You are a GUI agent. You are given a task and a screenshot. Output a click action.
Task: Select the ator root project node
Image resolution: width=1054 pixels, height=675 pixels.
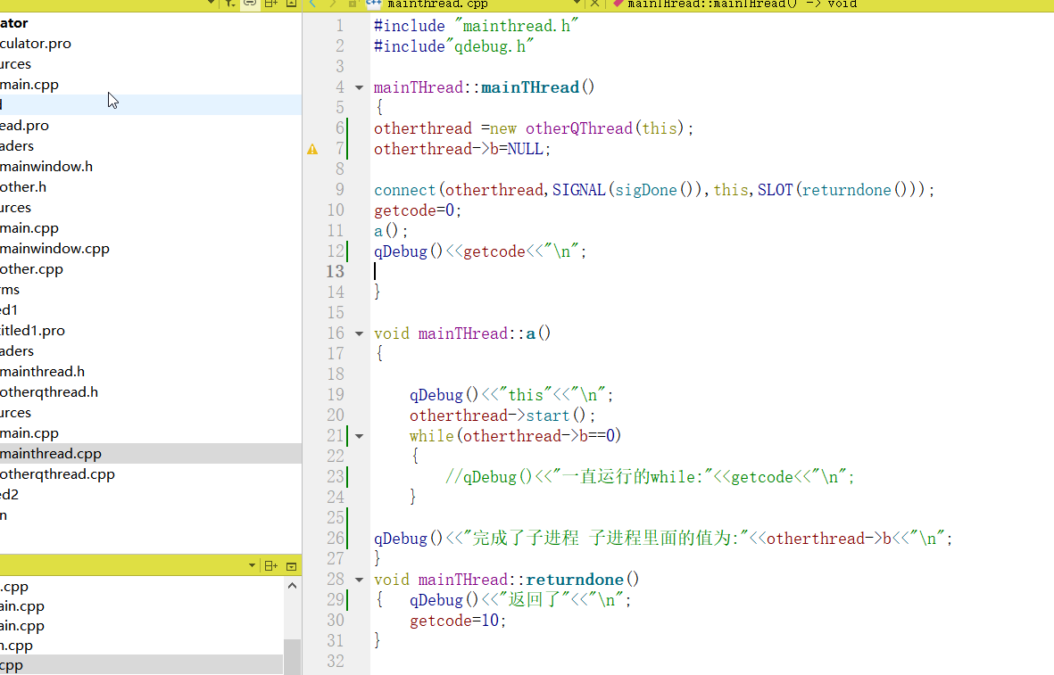[14, 23]
